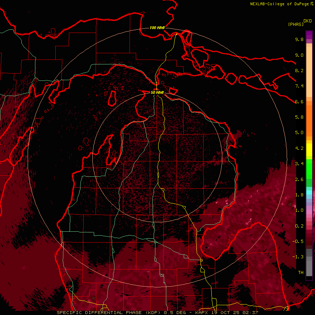Click the '3.4' color scale value
This screenshot has width=315, height=315.
[299, 164]
